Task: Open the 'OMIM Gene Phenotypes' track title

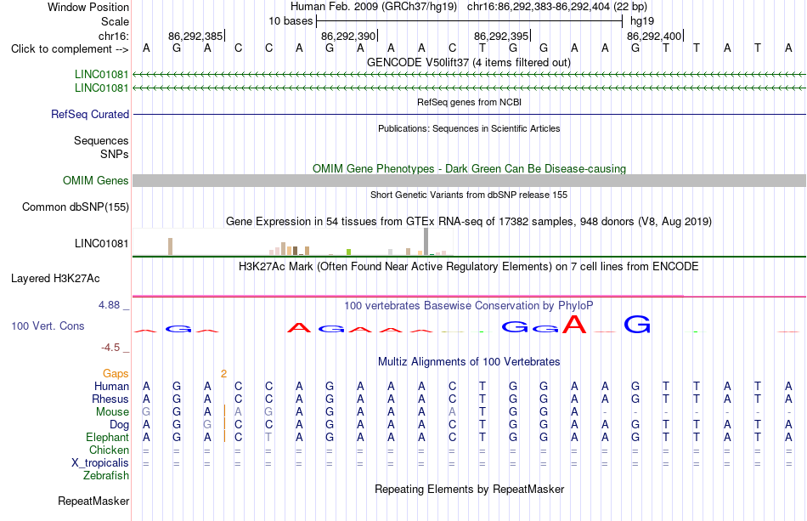Action: coord(469,169)
